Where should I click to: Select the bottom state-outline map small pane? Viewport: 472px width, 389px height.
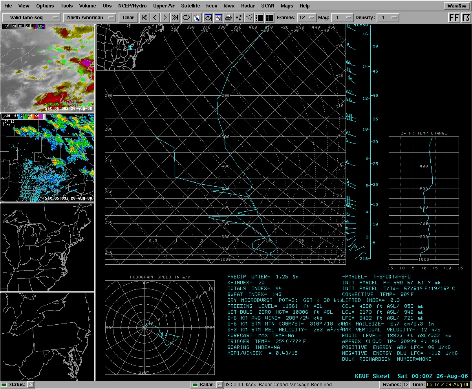(x=48, y=337)
